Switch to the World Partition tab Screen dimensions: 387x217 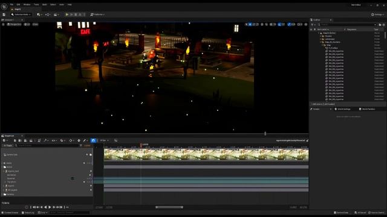367,109
